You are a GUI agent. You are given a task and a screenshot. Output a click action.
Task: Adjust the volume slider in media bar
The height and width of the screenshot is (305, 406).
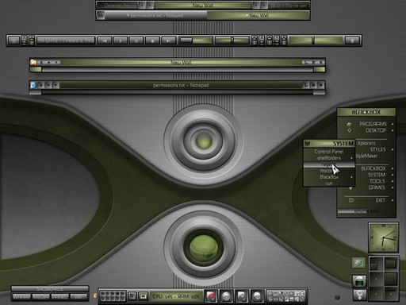(232, 41)
